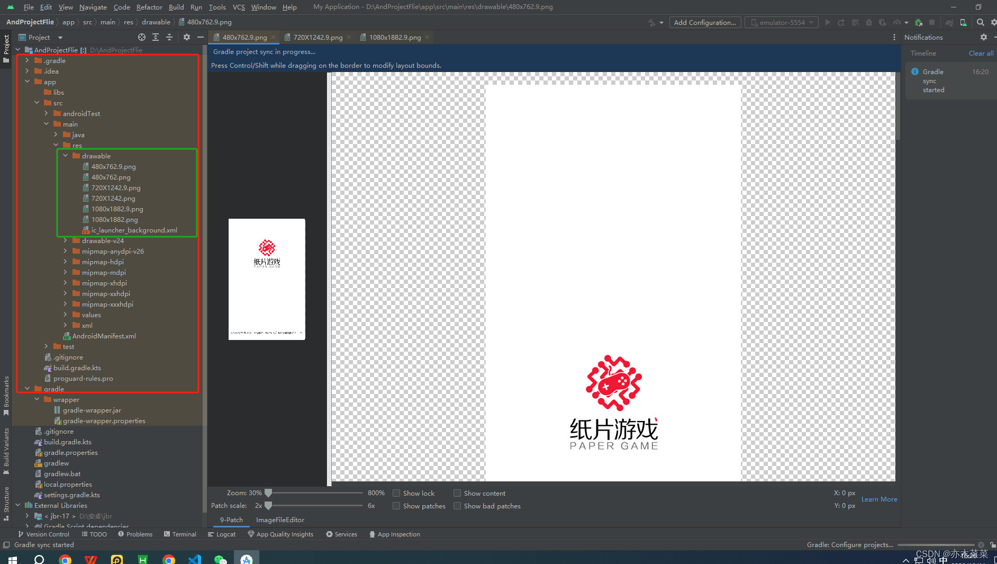Click the Add Configuration button

point(705,22)
